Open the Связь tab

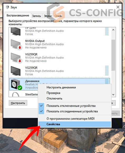pyautogui.click(x=58, y=16)
